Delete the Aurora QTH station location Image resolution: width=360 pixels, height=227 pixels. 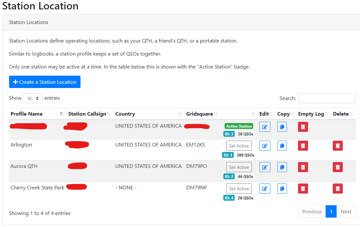(x=337, y=167)
